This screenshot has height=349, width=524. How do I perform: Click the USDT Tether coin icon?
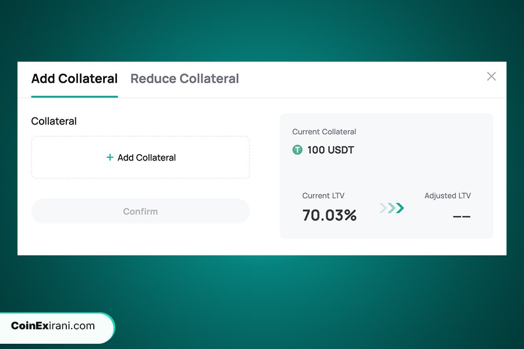pos(297,150)
